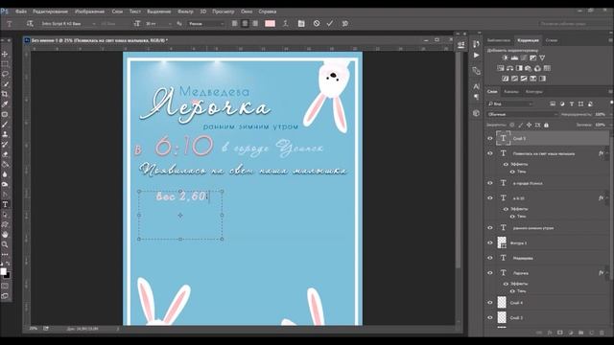
Task: Switch to the Стили tab
Action: point(552,40)
